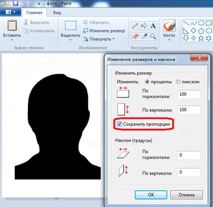Choose the Rectangle shape
The width and height of the screenshot is (213, 207).
pos(209,23)
